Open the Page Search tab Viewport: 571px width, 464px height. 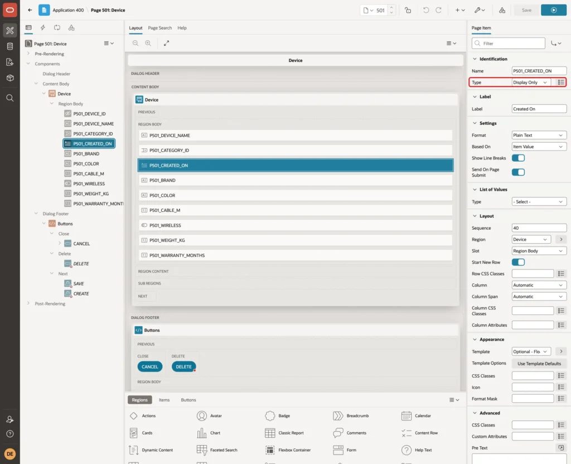159,28
